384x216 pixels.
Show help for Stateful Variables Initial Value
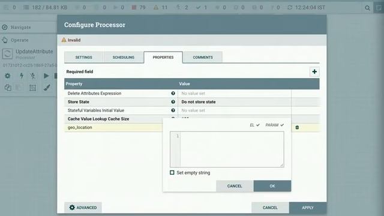click(x=173, y=110)
